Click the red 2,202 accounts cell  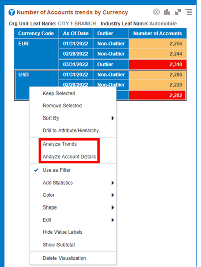(x=158, y=95)
